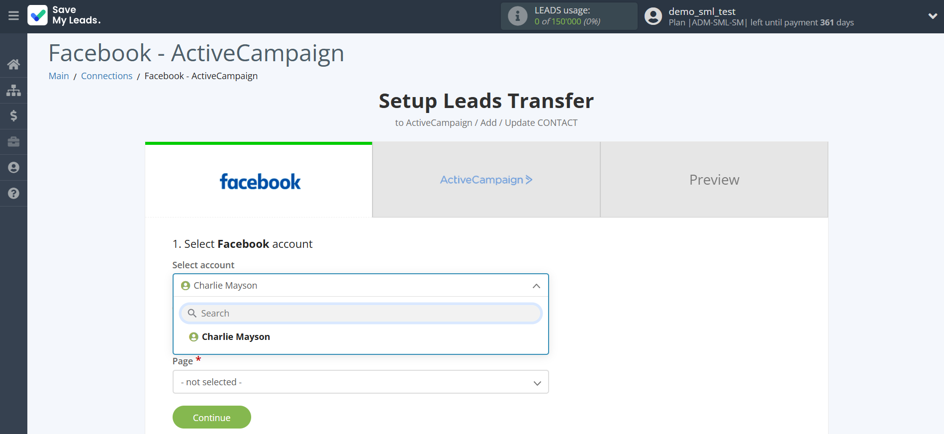The width and height of the screenshot is (944, 434).
Task: Go to home via sidebar house icon
Action: [x=13, y=64]
